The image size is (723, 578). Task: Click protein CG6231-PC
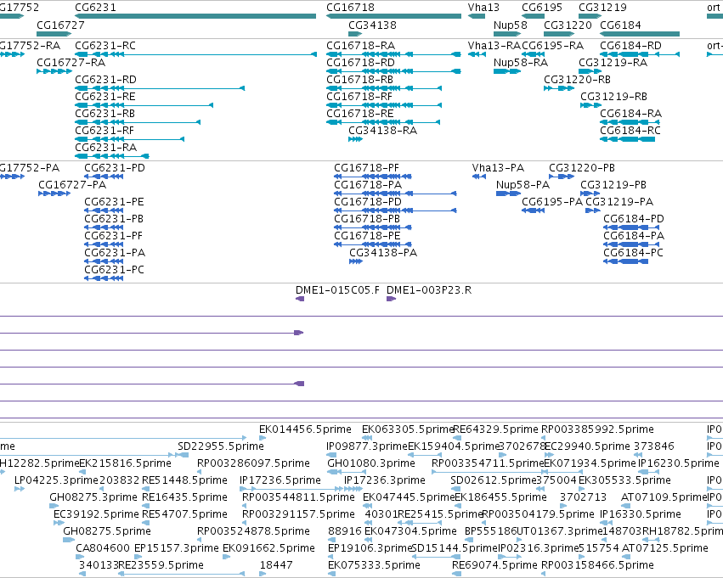click(x=104, y=278)
